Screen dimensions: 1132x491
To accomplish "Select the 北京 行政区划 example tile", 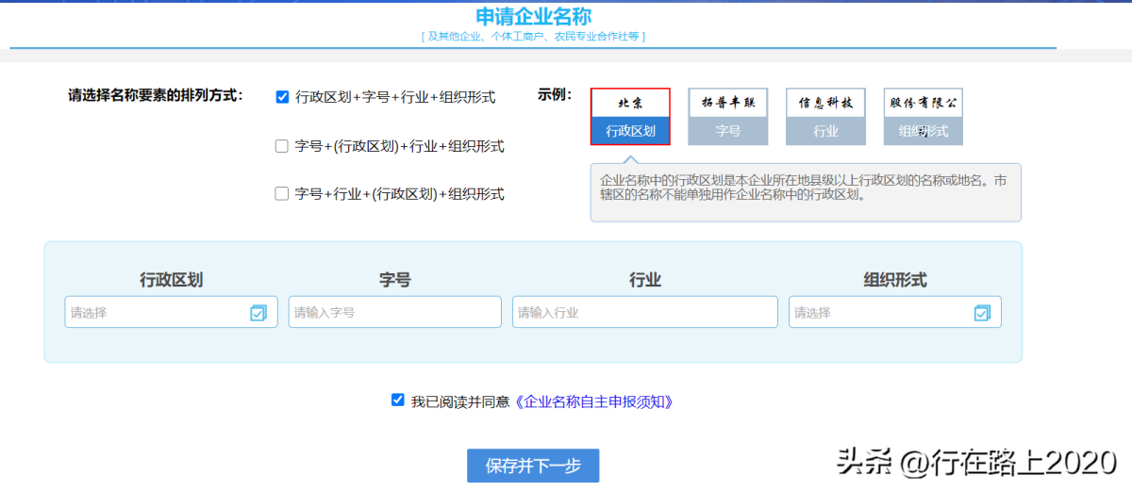I will tap(630, 117).
